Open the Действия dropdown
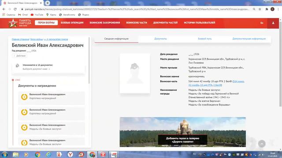This screenshot has height=158, width=282. tap(19, 56)
